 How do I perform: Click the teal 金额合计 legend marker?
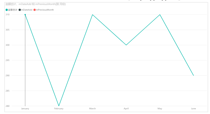point(7,10)
